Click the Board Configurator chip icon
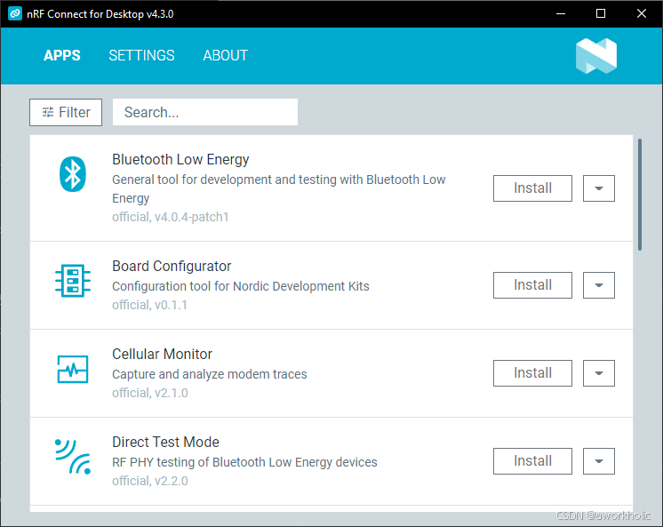Image resolution: width=663 pixels, height=527 pixels. (x=73, y=281)
